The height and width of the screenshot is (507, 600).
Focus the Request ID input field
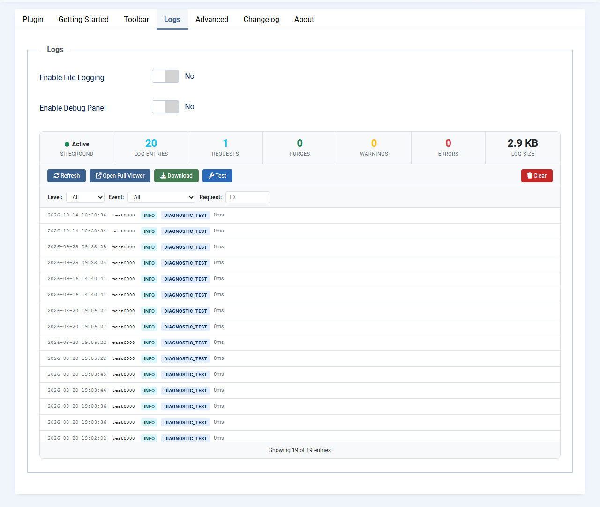[247, 197]
